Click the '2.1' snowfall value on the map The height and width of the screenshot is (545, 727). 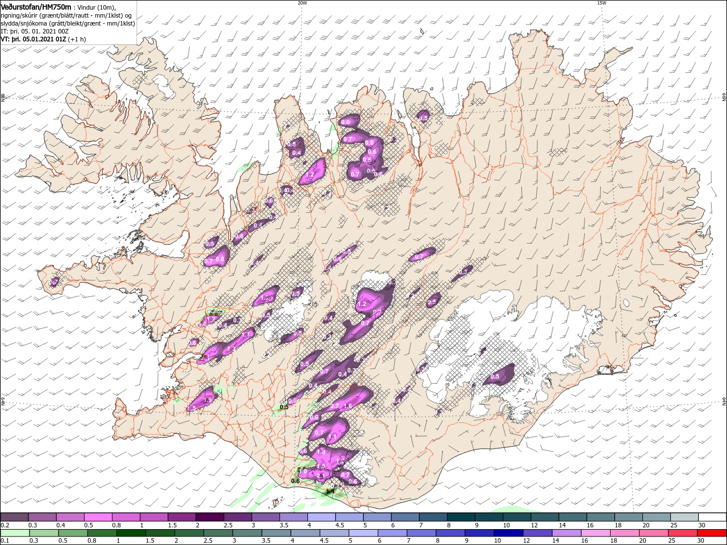point(321,476)
